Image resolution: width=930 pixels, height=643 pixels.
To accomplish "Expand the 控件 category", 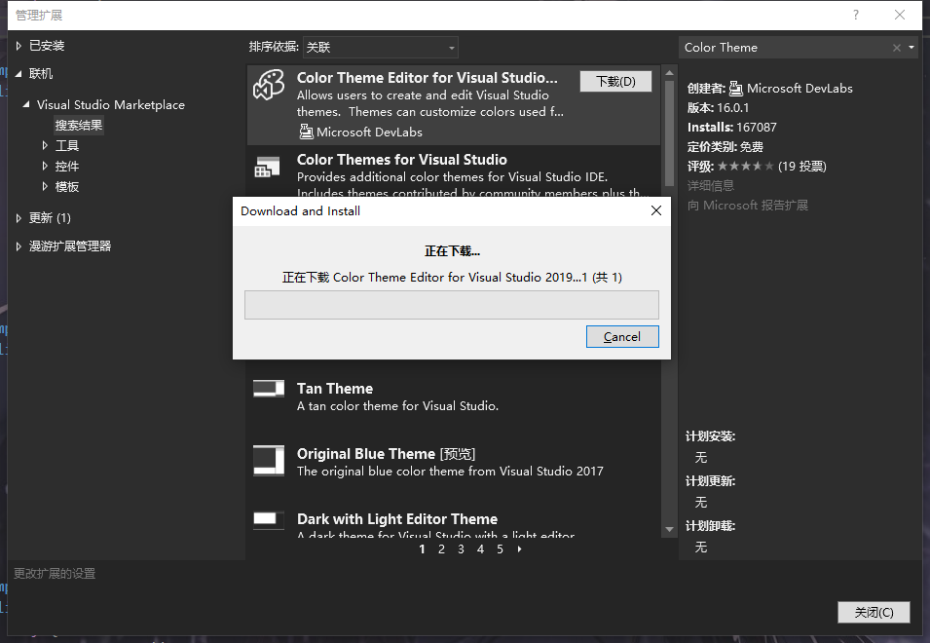I will coord(45,166).
